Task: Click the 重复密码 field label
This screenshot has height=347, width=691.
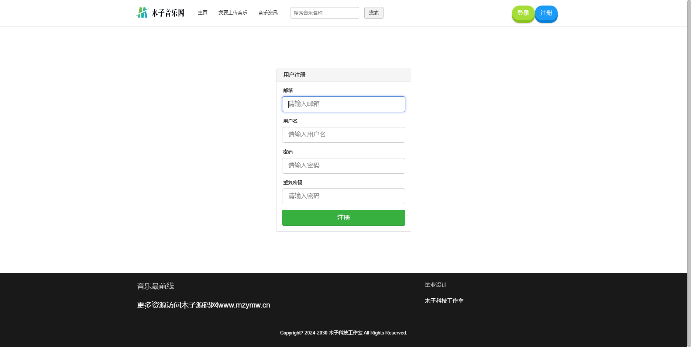Action: pyautogui.click(x=293, y=183)
